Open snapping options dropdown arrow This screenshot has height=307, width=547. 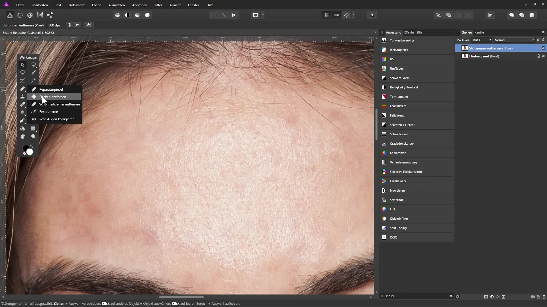354,15
